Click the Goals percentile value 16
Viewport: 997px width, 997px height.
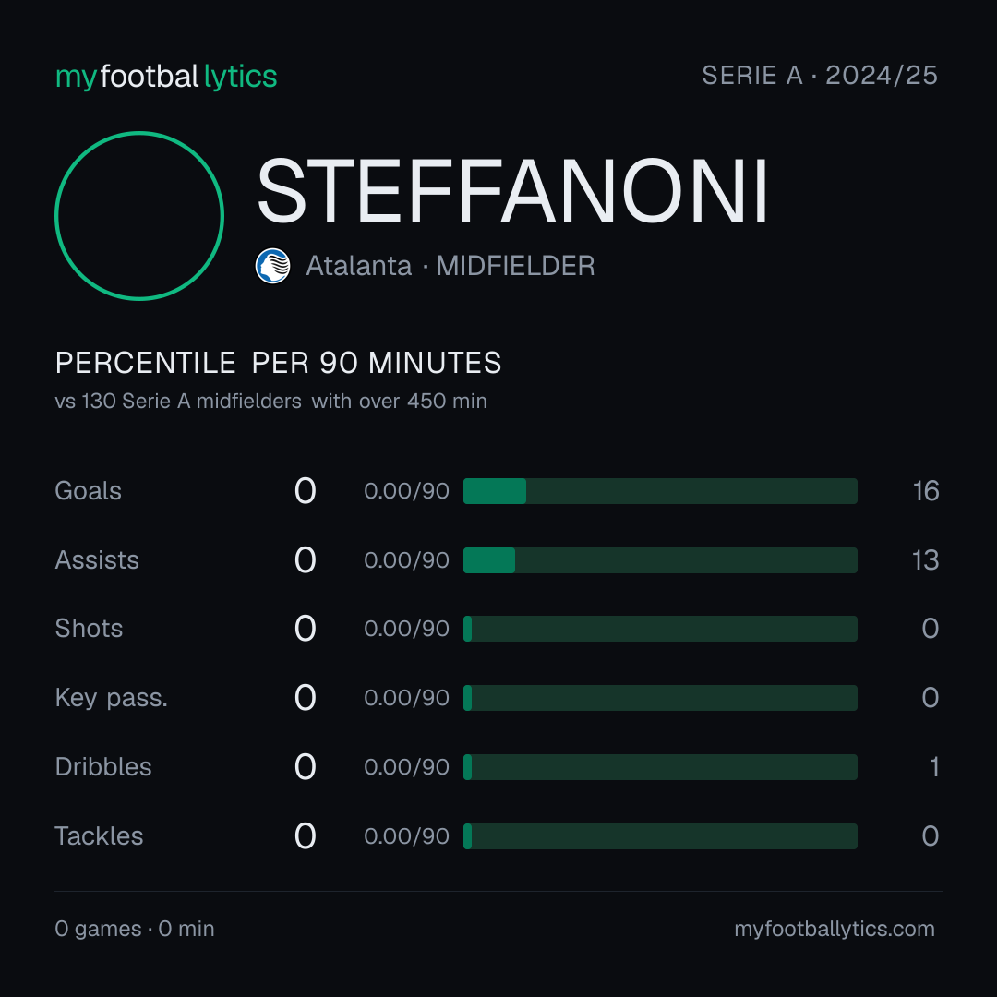(x=926, y=491)
